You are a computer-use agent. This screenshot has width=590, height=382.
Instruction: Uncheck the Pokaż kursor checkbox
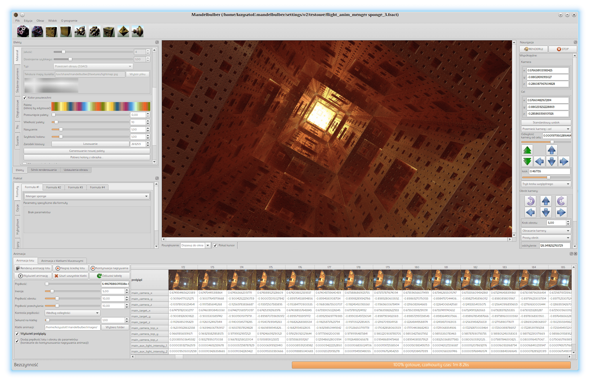[x=215, y=245]
